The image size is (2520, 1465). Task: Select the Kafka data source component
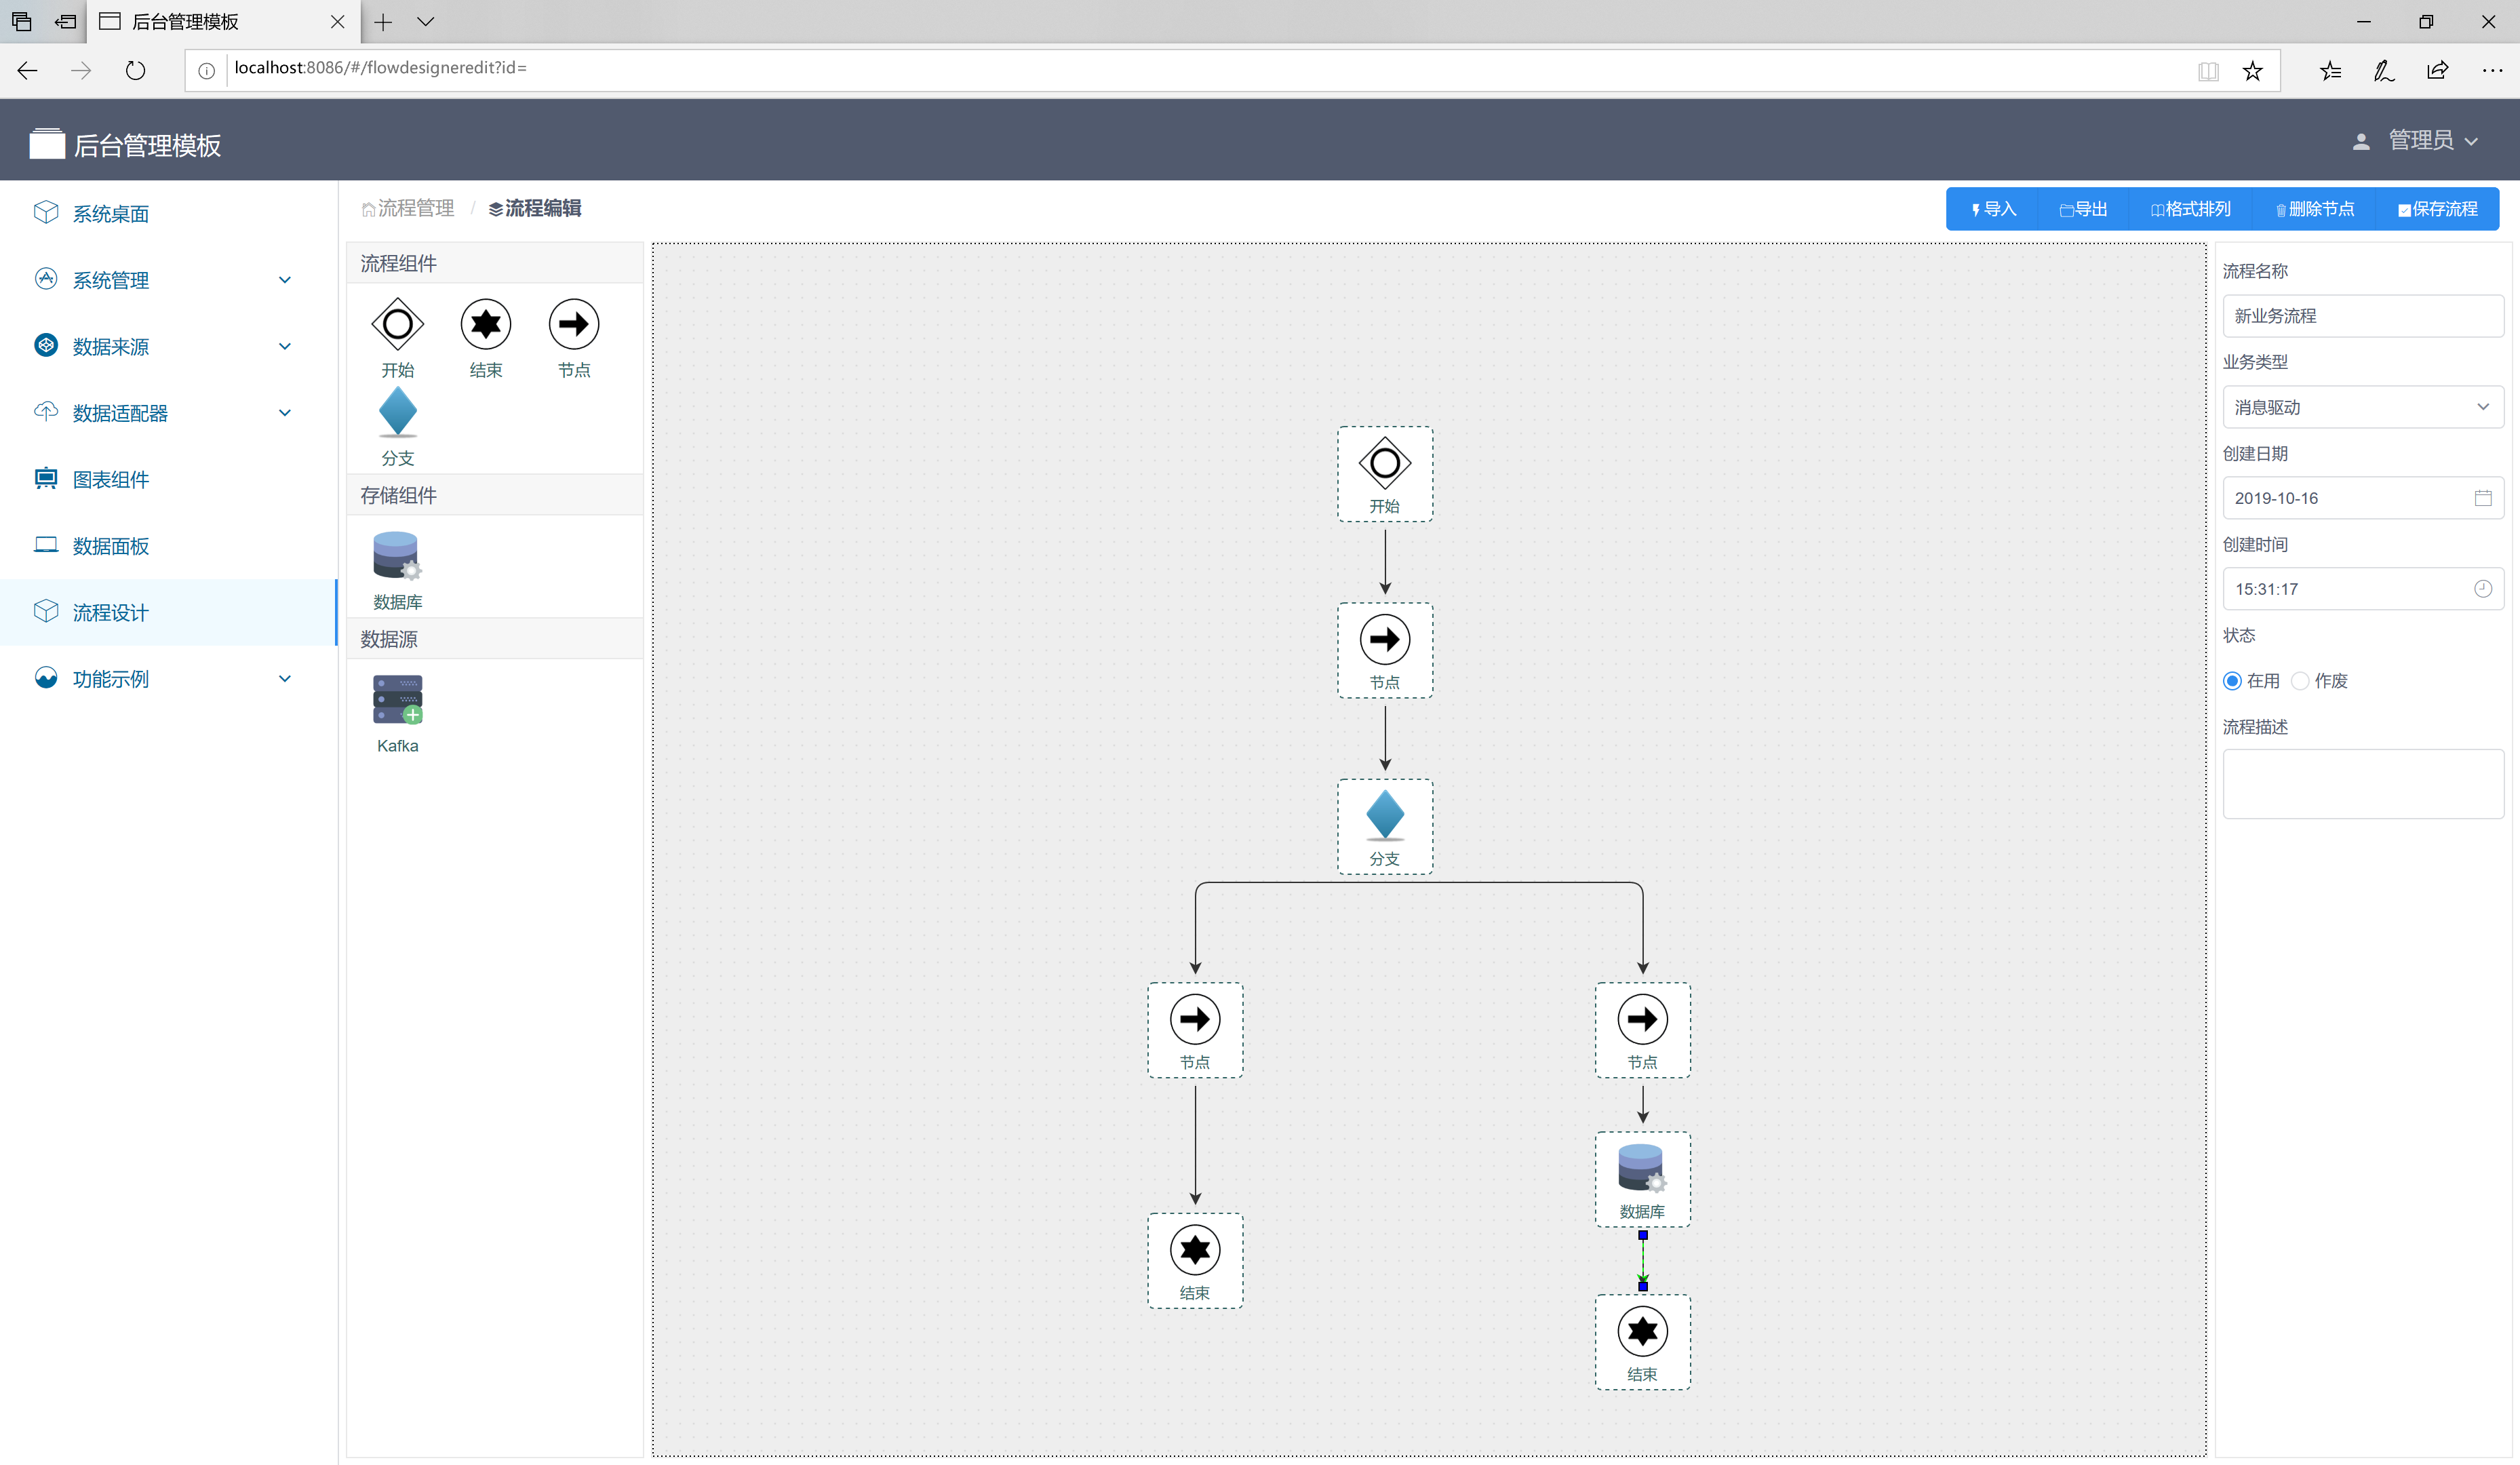pos(397,700)
